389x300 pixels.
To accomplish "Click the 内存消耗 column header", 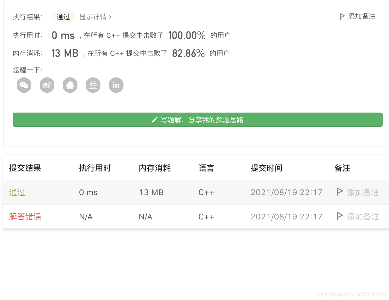I will 155,168.
